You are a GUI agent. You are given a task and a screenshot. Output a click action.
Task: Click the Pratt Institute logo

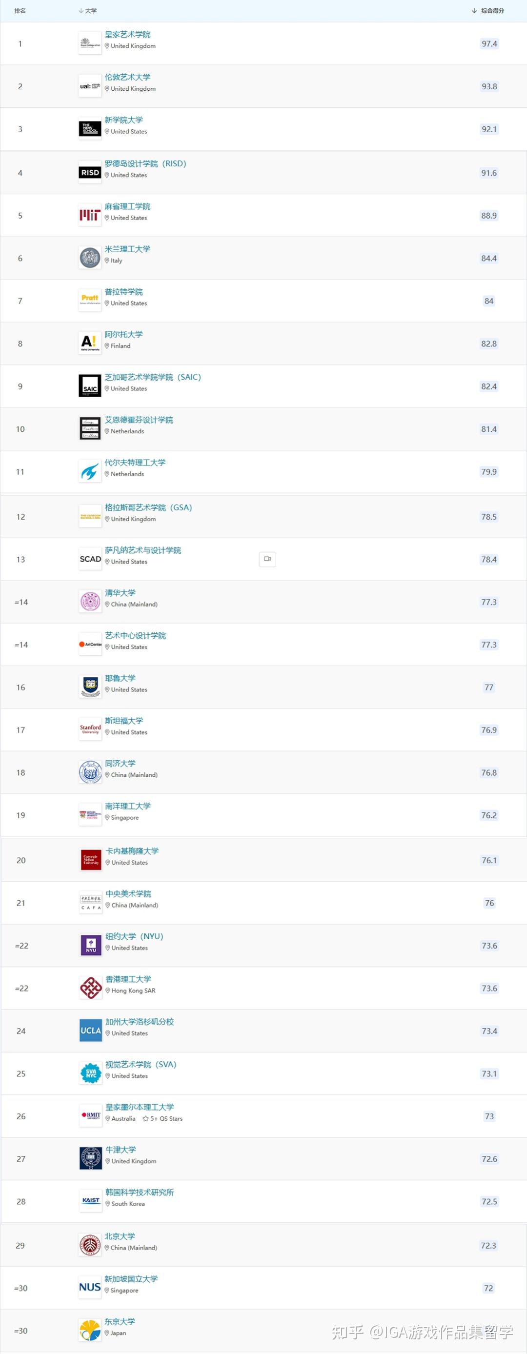(90, 300)
